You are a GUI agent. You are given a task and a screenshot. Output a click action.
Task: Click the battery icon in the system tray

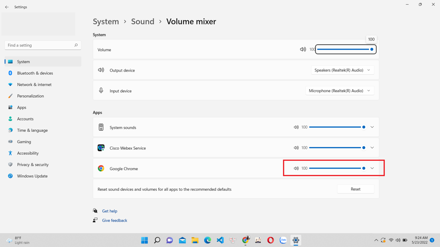pyautogui.click(x=405, y=240)
